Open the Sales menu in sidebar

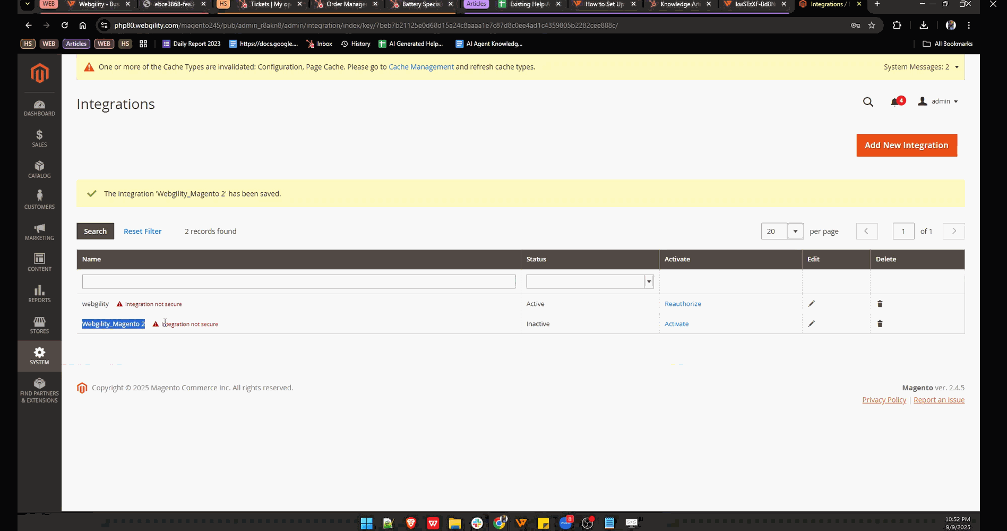pyautogui.click(x=39, y=139)
